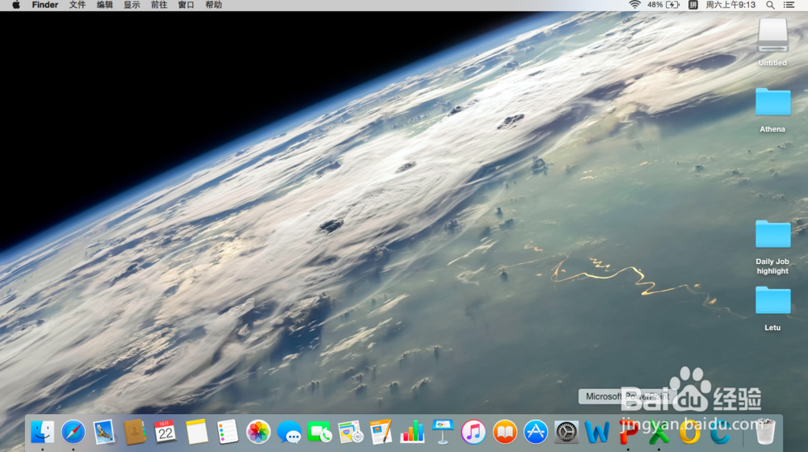Open Microsoft Outlook yellow O icon

coord(689,431)
